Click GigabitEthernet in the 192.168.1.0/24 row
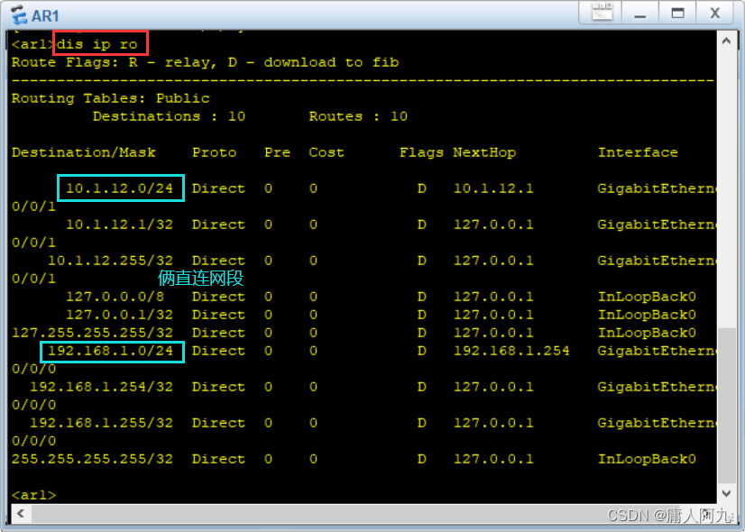 click(657, 351)
